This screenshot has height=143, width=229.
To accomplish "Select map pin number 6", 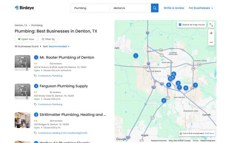I will (x=169, y=85).
